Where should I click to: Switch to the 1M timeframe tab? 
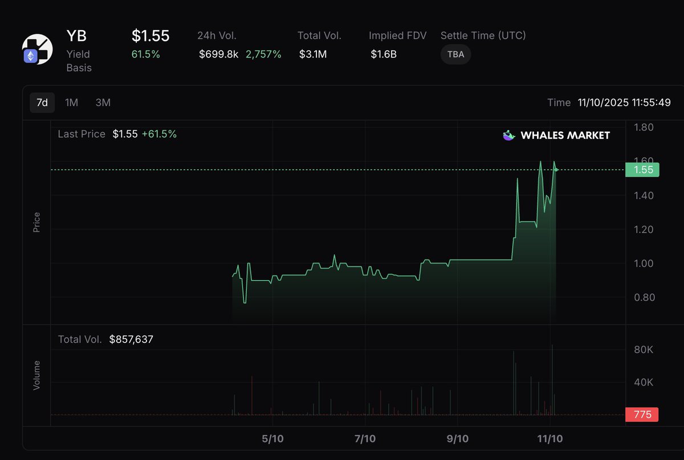pos(71,102)
